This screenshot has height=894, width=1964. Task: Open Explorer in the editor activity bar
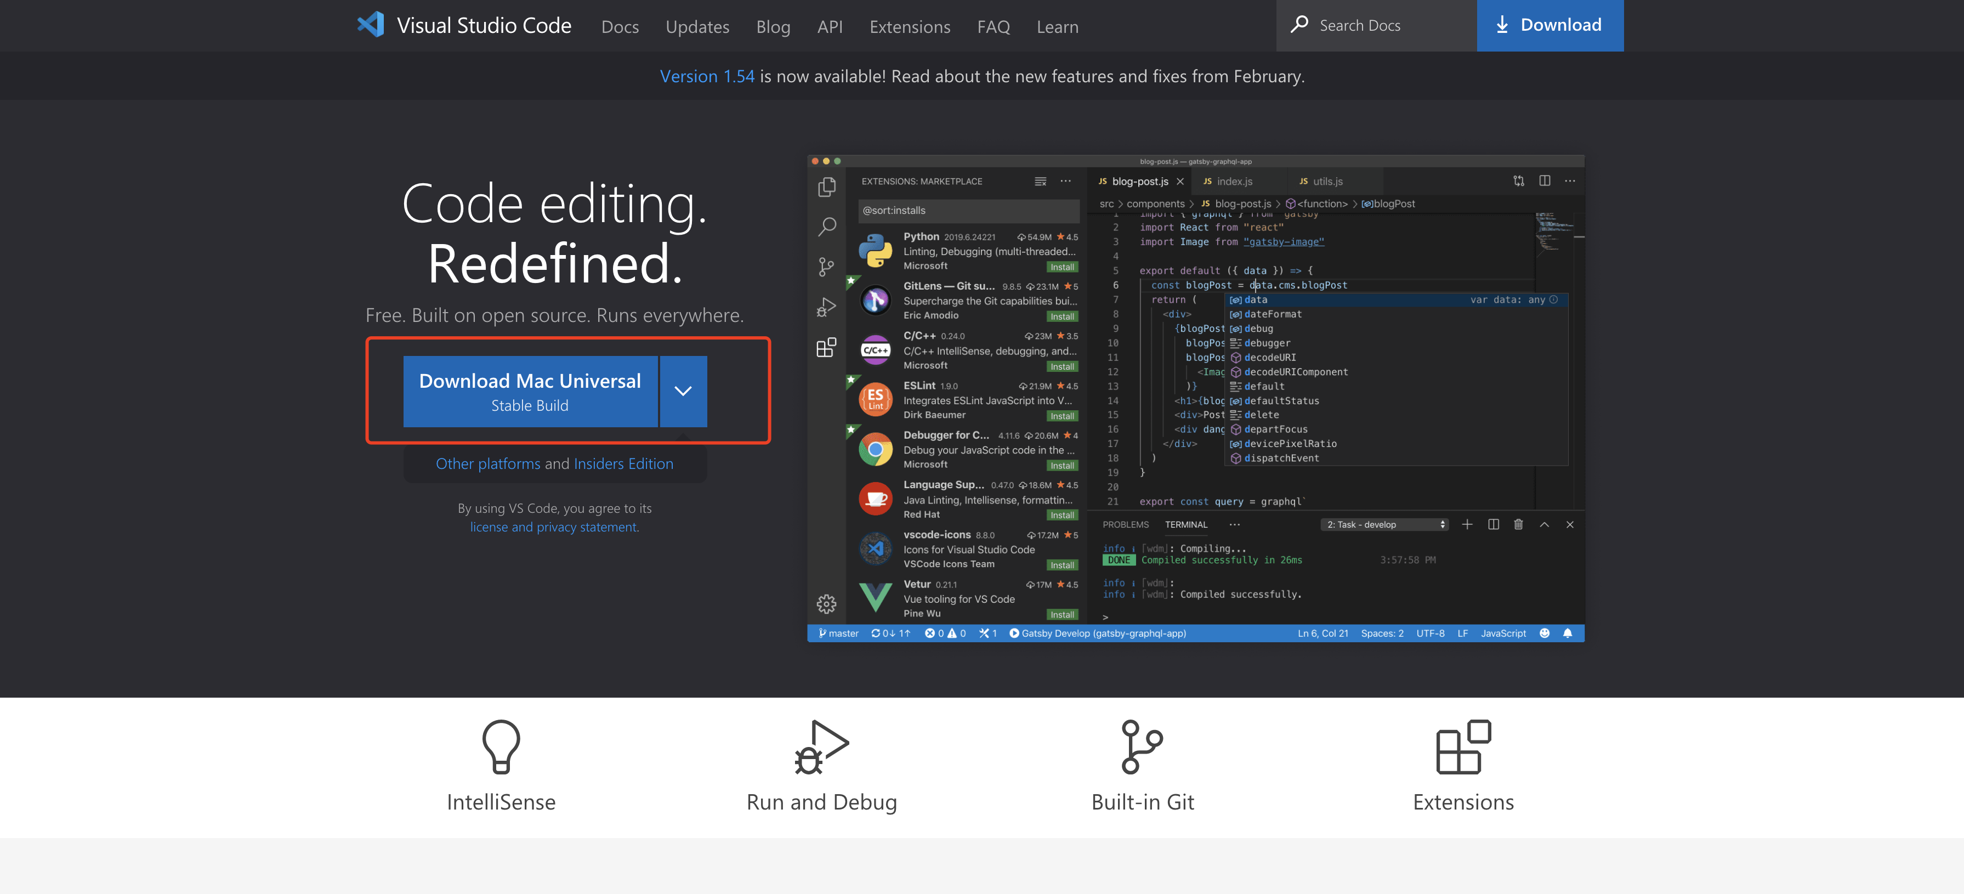coord(826,187)
